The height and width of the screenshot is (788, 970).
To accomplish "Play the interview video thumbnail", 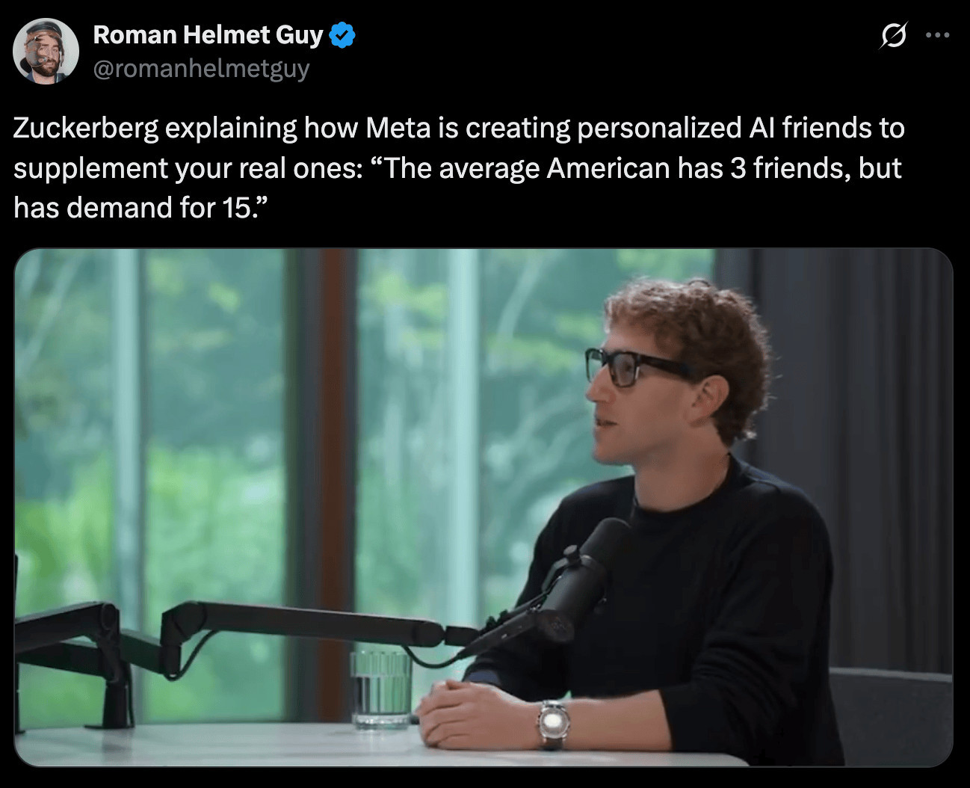I will click(484, 508).
